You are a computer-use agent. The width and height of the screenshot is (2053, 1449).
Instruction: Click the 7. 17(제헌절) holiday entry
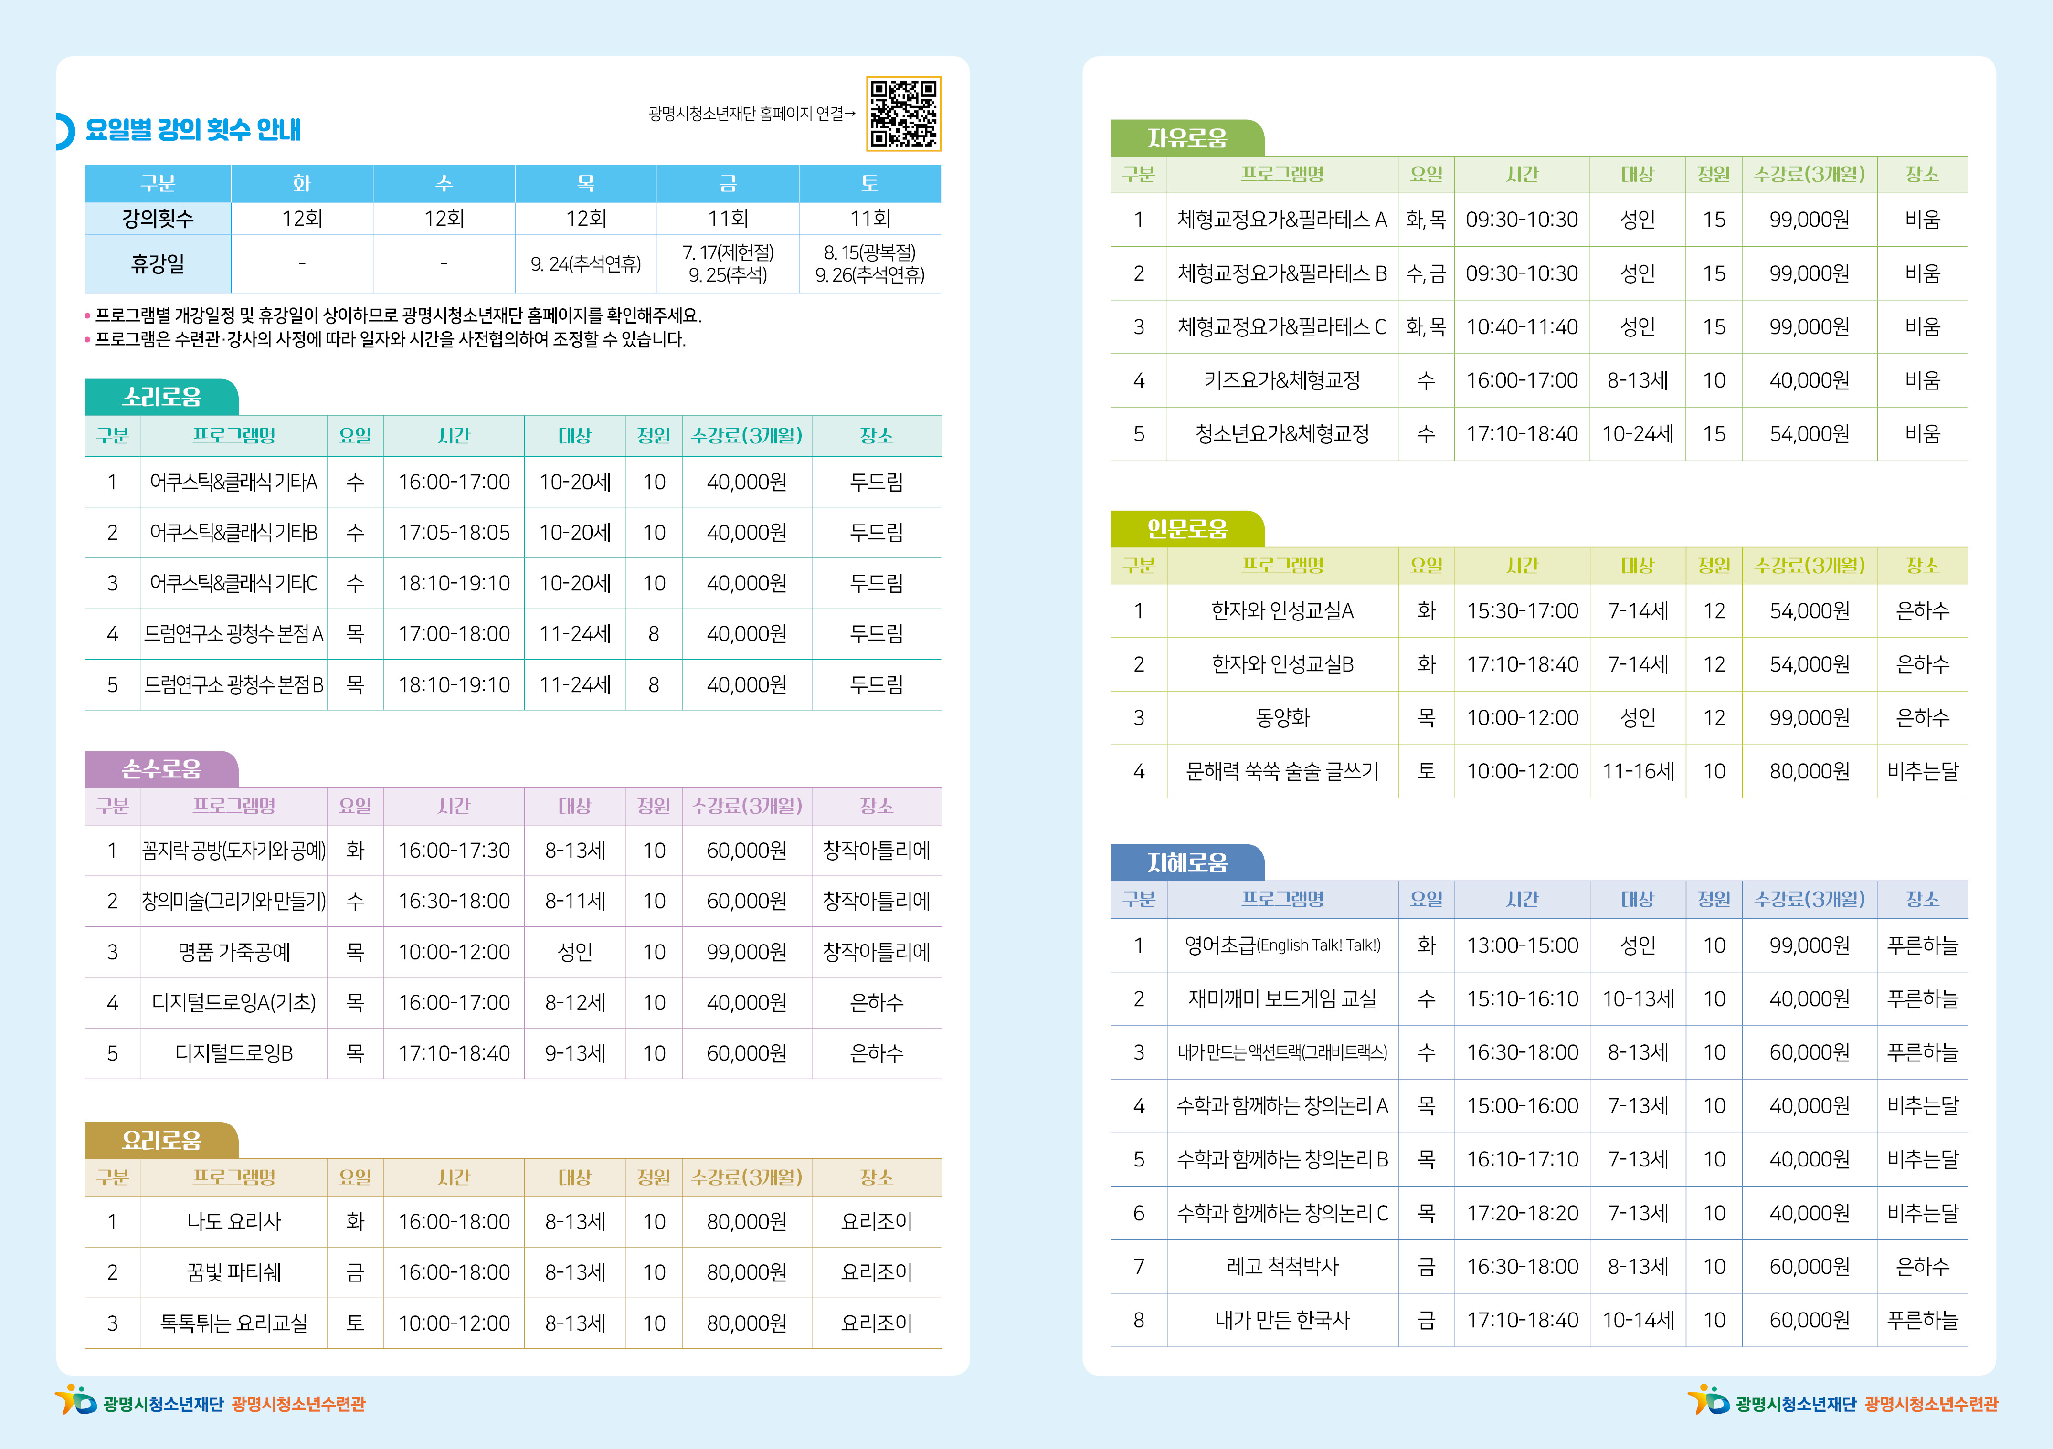click(728, 253)
